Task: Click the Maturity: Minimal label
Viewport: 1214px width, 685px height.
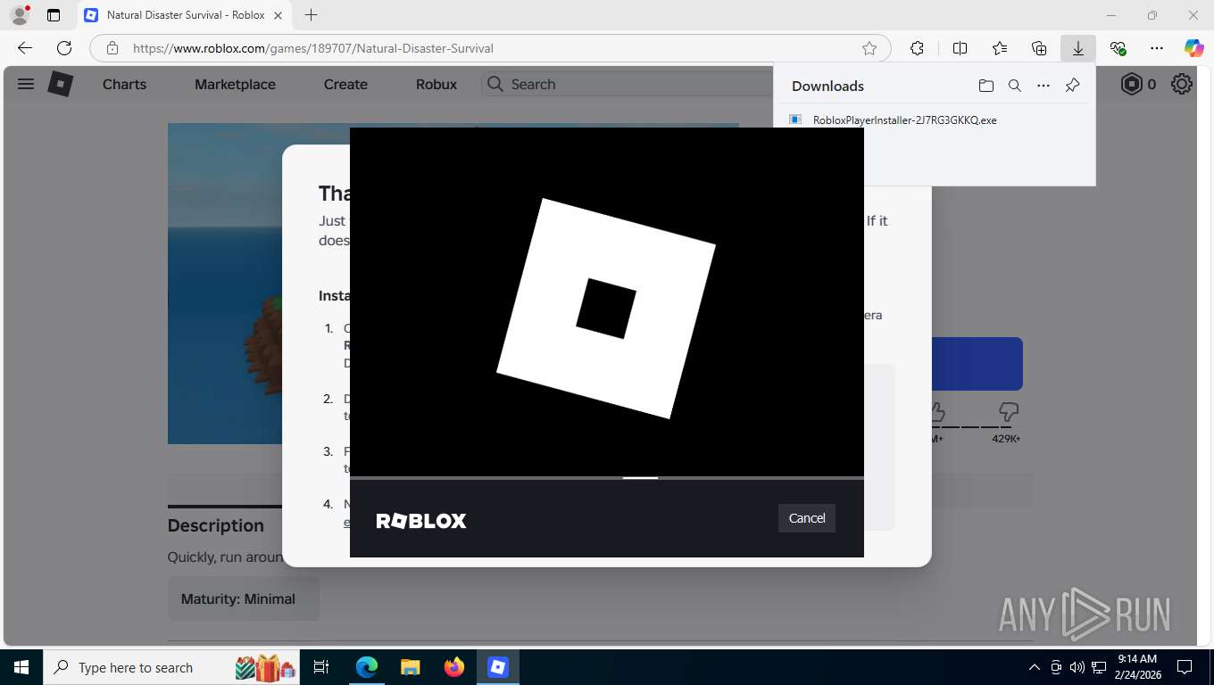Action: 238,598
